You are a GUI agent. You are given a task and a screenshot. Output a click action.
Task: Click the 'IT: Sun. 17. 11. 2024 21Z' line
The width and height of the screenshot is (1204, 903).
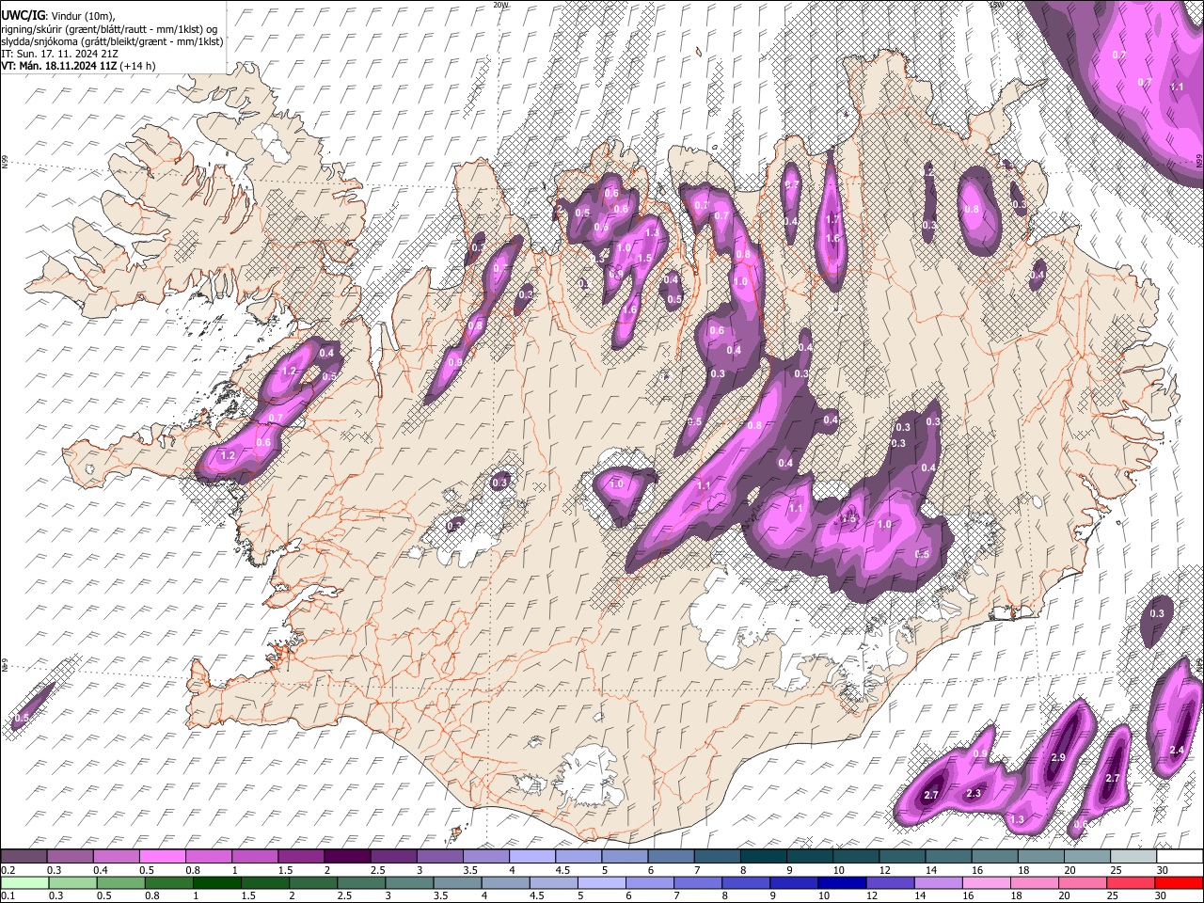59,54
